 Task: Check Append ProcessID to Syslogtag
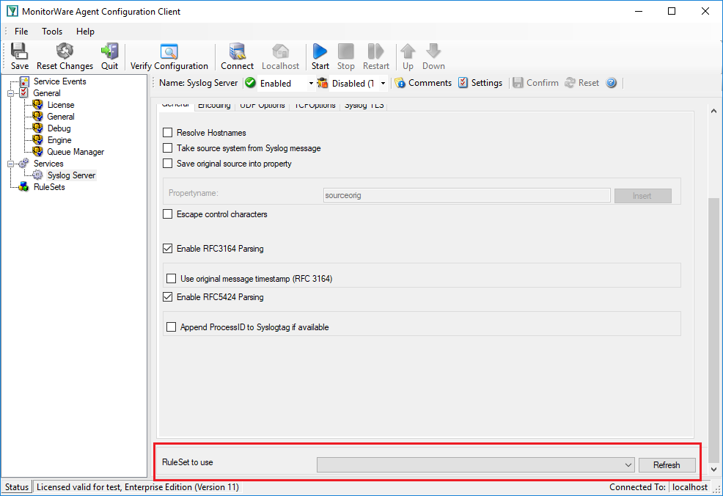click(x=171, y=327)
